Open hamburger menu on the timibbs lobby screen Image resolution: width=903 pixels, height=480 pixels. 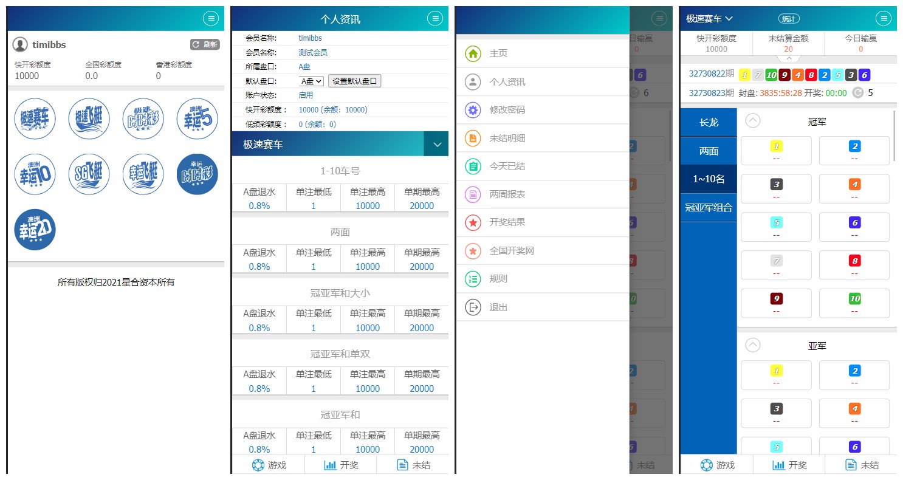coord(211,18)
